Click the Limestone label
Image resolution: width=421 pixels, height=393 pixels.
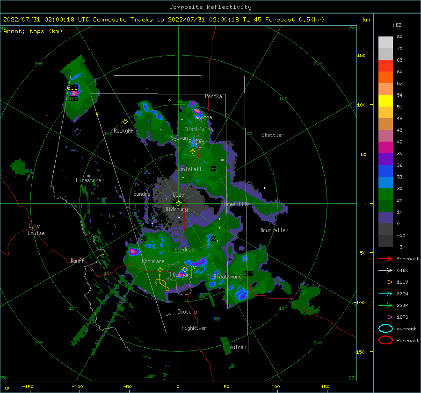[x=88, y=180]
